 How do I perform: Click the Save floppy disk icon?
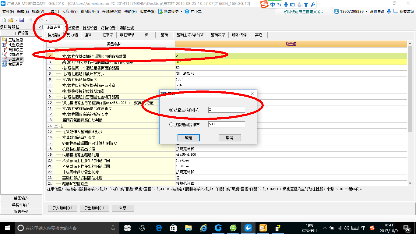click(22, 20)
